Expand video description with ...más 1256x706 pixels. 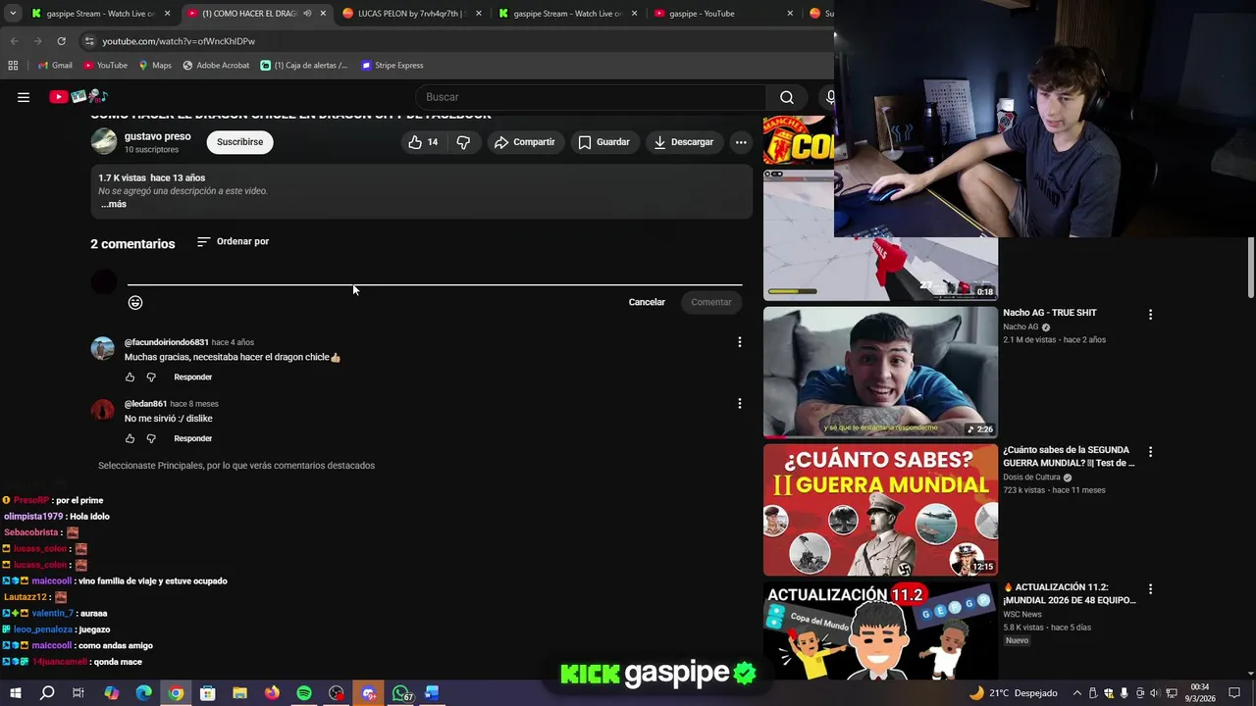(114, 204)
